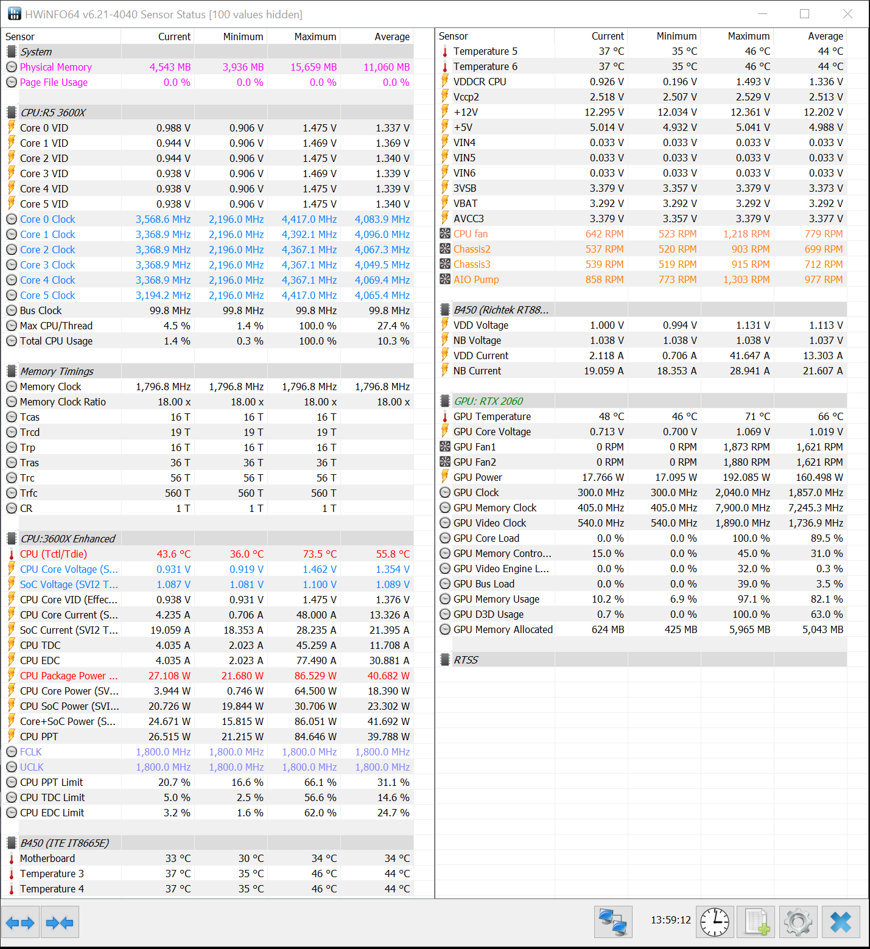Click the chip icon beside Memory Timings
Screen dimensions: 870x949
coord(12,371)
